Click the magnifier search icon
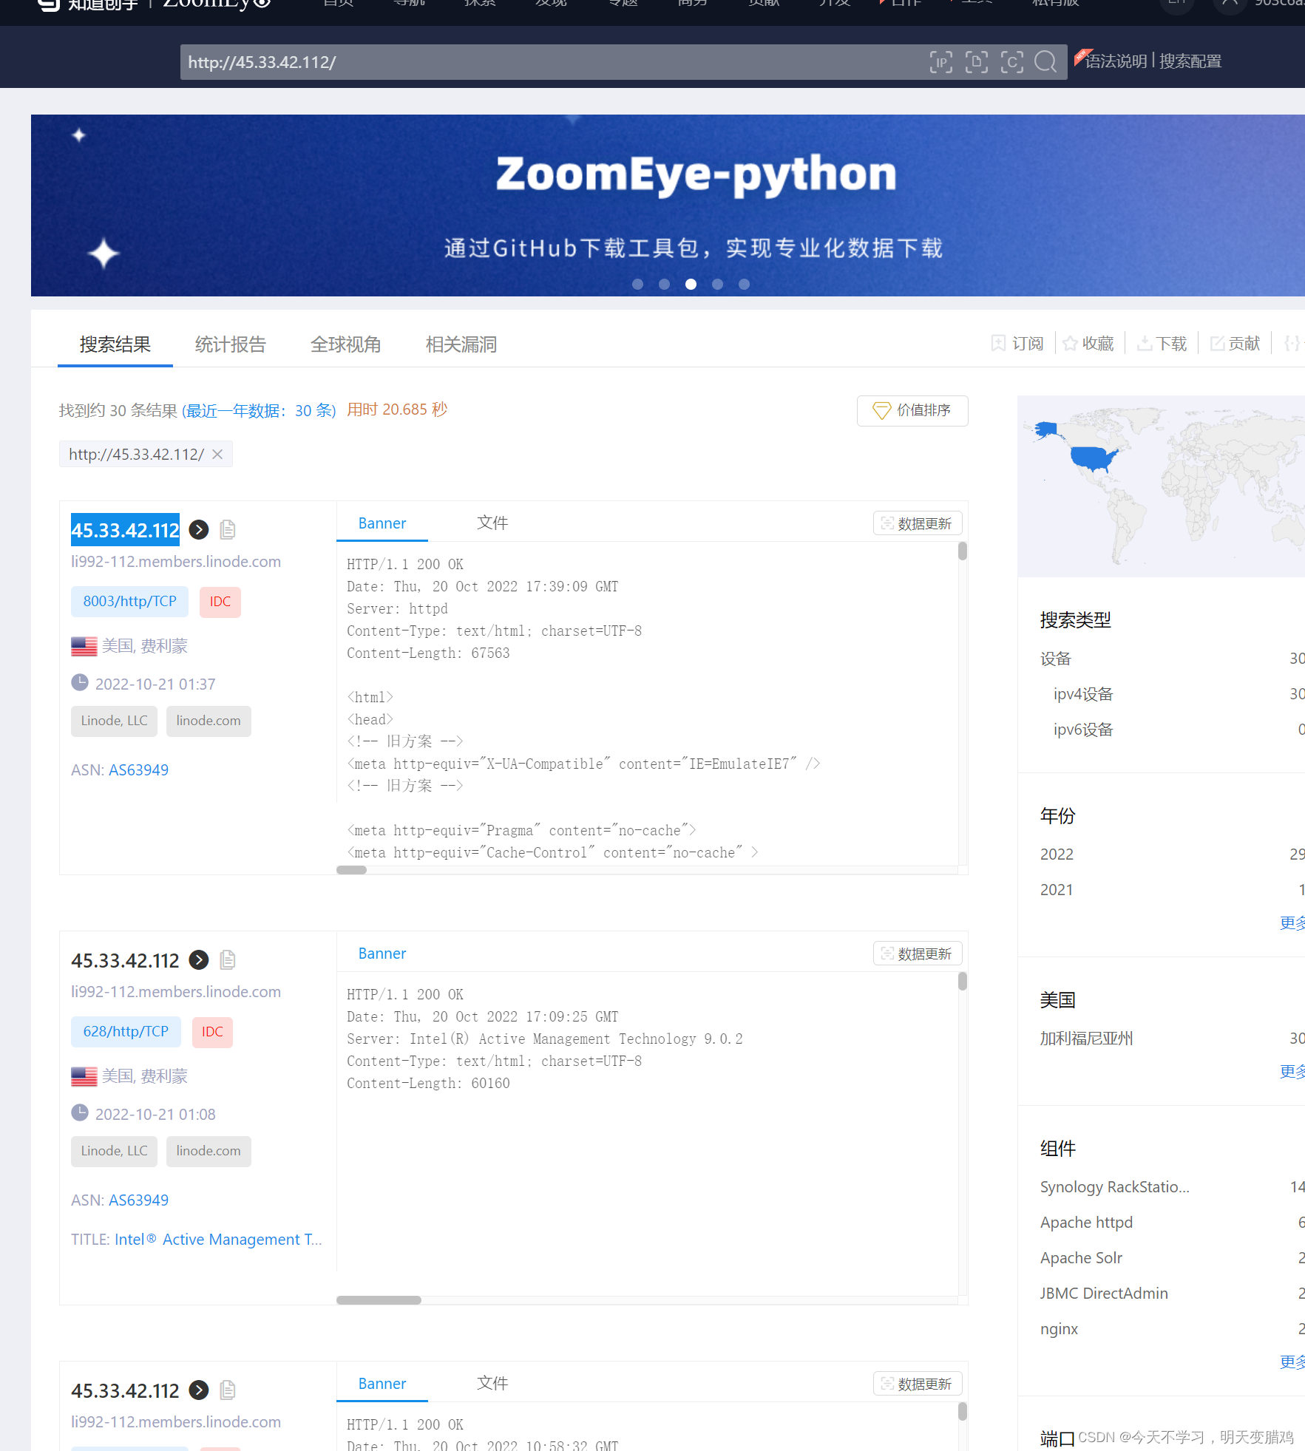 [1045, 62]
